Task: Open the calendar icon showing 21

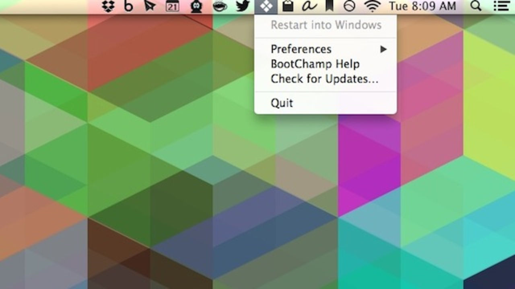Action: (x=172, y=6)
